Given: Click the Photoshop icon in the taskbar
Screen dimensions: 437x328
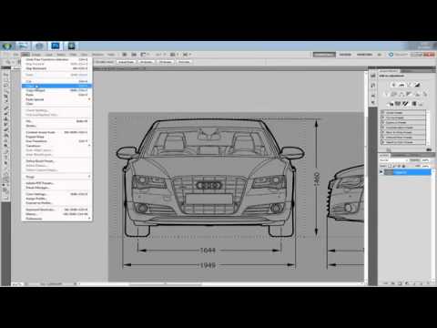Looking at the screenshot, I should (56, 46).
